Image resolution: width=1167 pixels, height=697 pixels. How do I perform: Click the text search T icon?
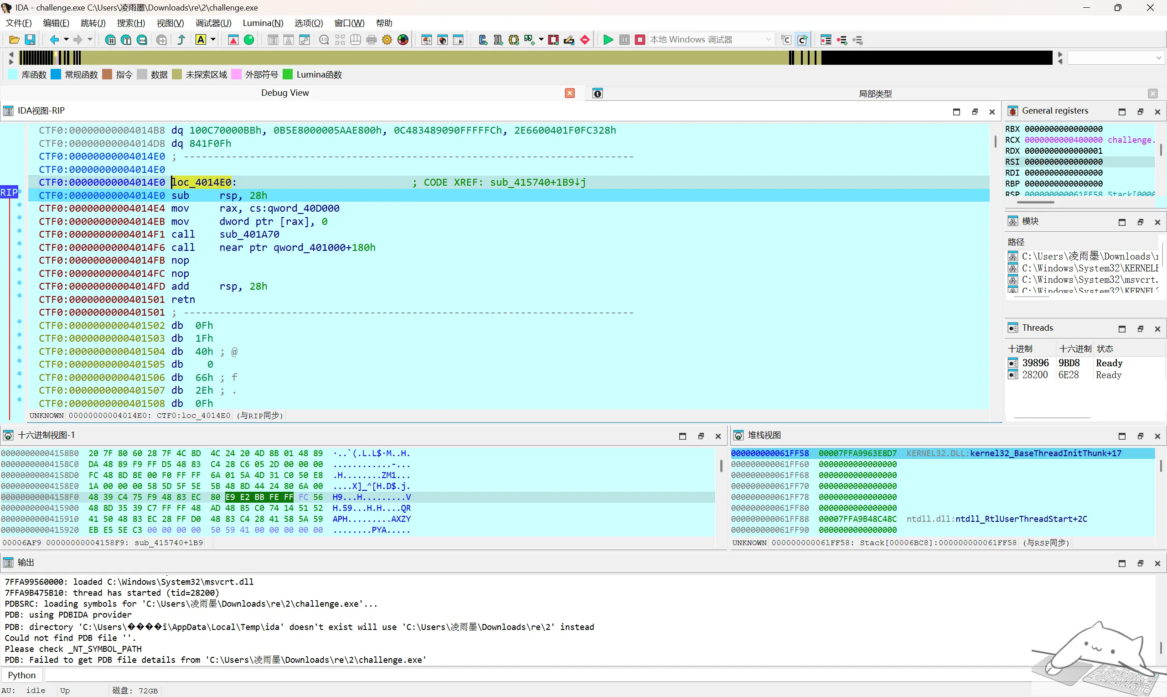[x=126, y=40]
